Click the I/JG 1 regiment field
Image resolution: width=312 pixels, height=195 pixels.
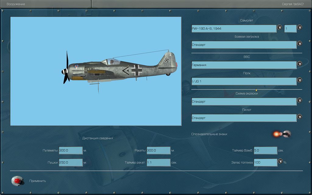pyautogui.click(x=244, y=81)
